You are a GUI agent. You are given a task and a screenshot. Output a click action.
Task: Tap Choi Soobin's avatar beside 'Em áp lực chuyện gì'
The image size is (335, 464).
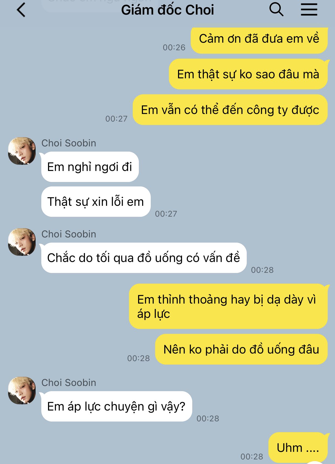pos(22,391)
